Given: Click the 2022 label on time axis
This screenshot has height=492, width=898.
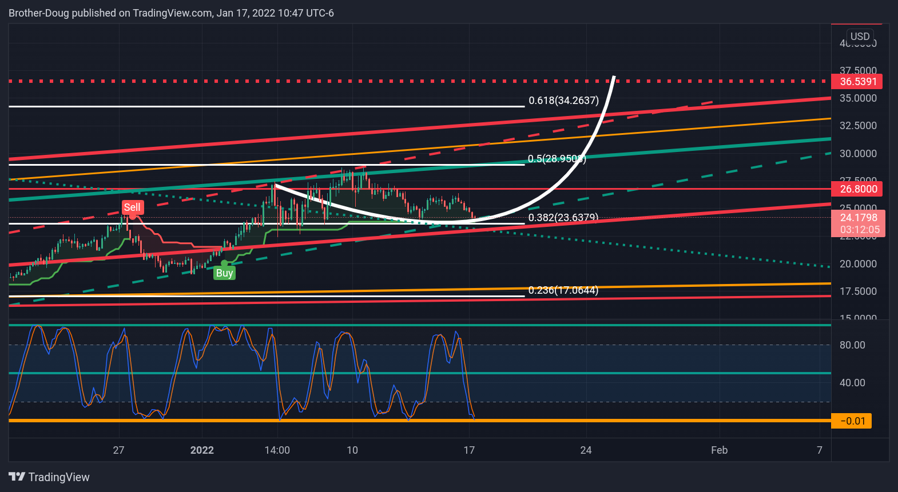Looking at the screenshot, I should coord(202,450).
